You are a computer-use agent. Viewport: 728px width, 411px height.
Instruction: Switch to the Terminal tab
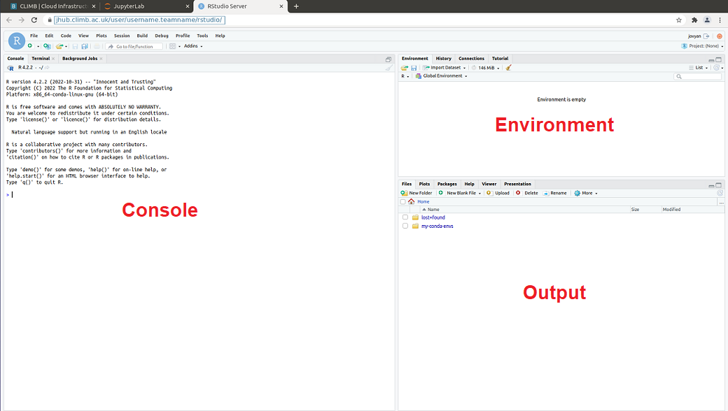point(41,58)
